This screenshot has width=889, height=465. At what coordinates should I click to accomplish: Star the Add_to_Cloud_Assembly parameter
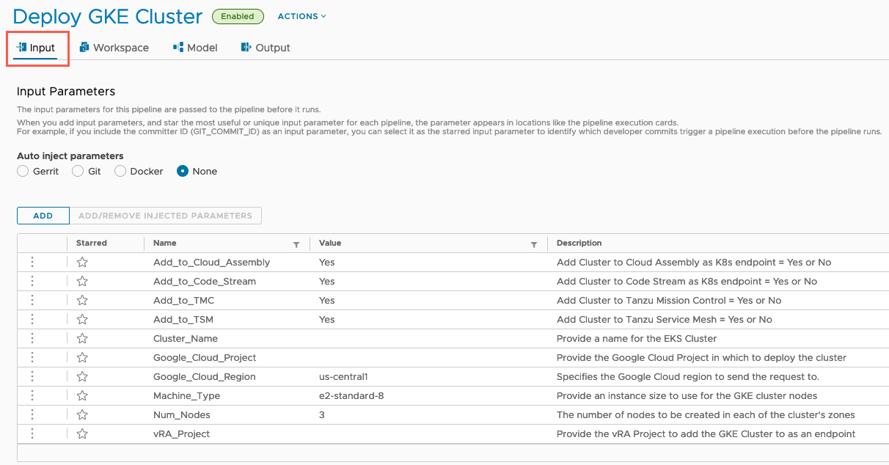coord(82,262)
